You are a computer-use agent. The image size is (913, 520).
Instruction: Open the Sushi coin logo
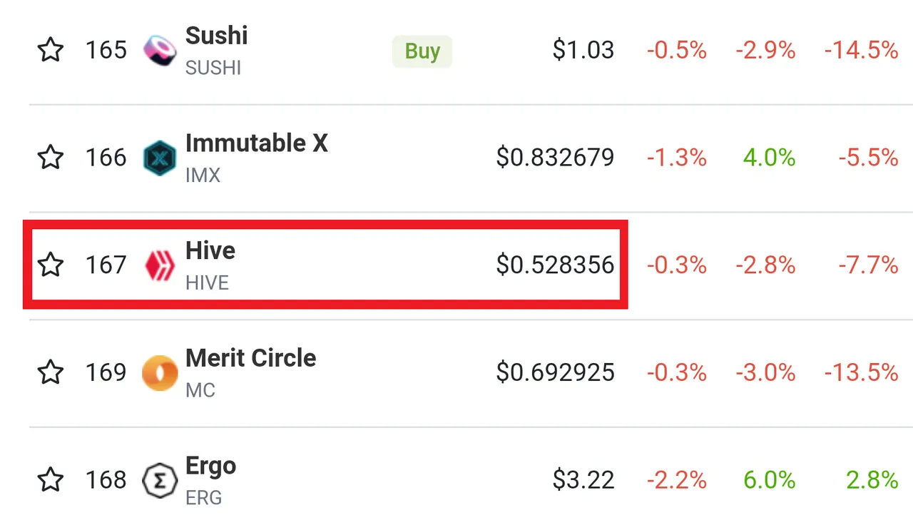(x=160, y=51)
